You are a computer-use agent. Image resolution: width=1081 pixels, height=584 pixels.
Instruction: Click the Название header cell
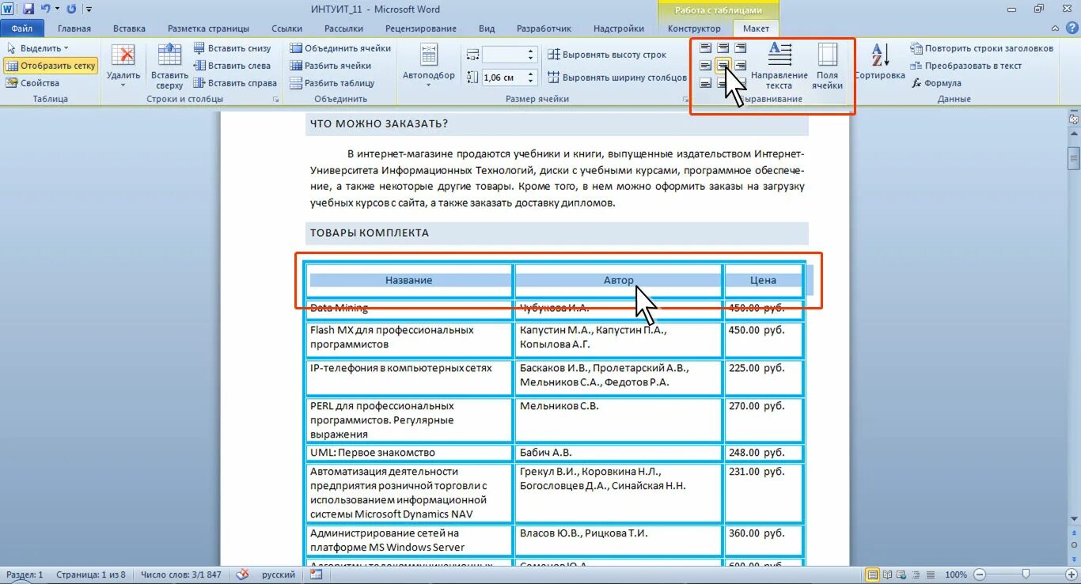pyautogui.click(x=409, y=280)
